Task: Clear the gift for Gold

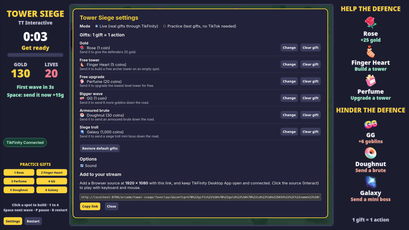Action: click(310, 48)
